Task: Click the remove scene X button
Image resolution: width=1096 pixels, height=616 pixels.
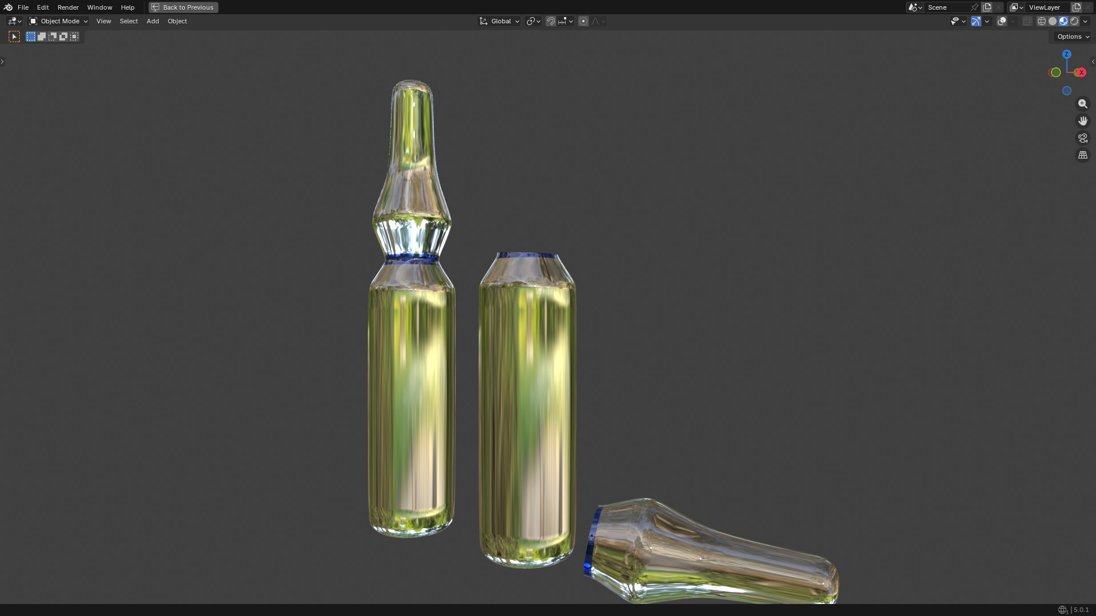Action: coord(998,7)
